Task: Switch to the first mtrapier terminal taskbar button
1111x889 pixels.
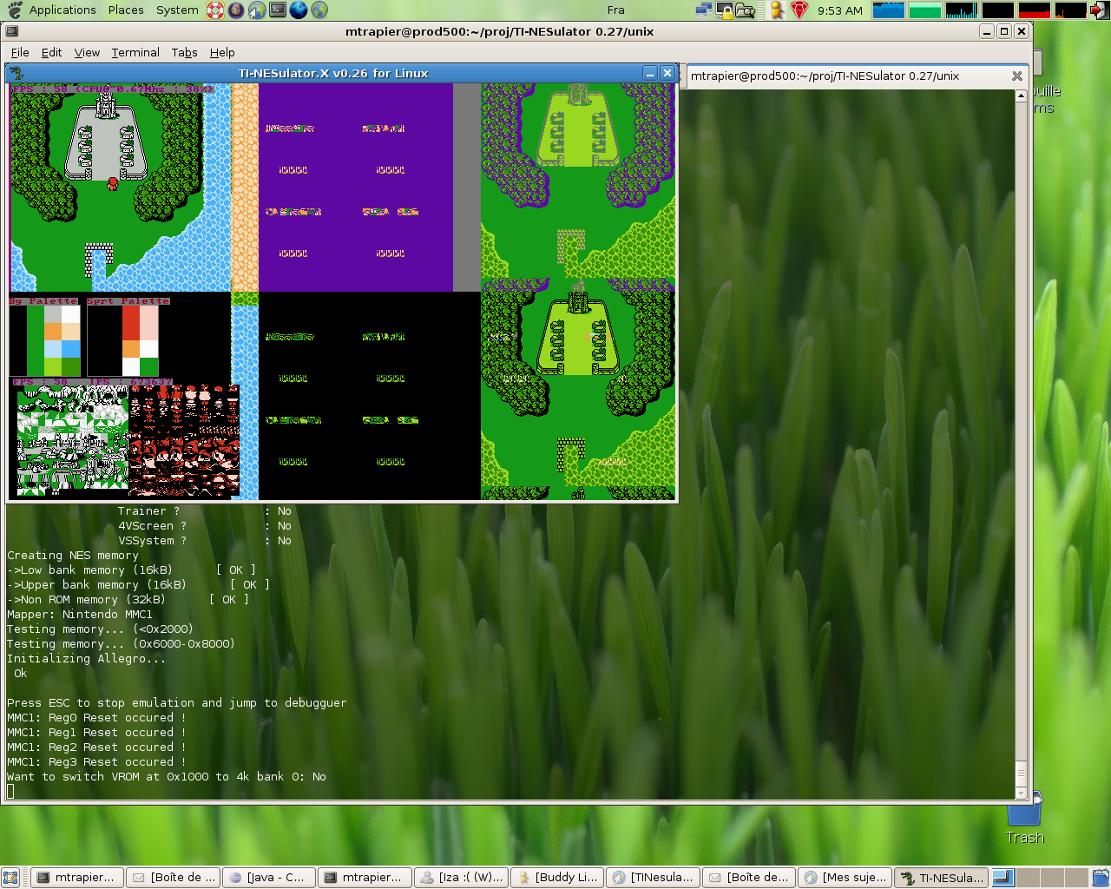Action: pyautogui.click(x=76, y=878)
